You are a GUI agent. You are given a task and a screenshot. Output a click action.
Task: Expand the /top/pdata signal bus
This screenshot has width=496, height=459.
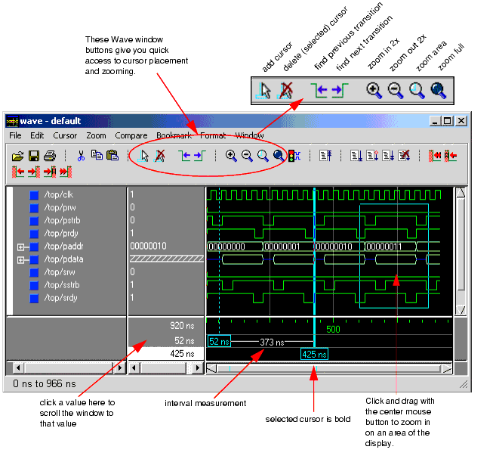20,259
